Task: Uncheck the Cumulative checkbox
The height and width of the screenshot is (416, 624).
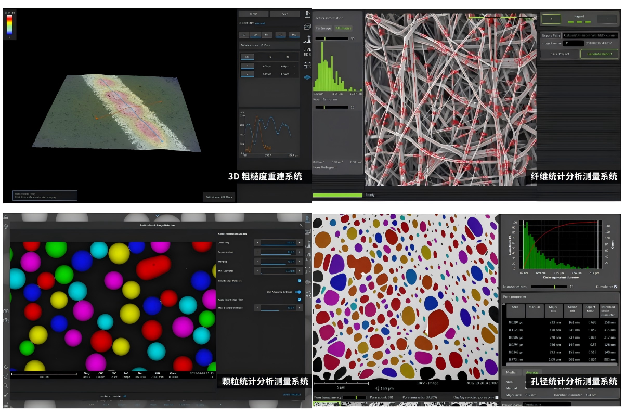Action: coord(616,287)
